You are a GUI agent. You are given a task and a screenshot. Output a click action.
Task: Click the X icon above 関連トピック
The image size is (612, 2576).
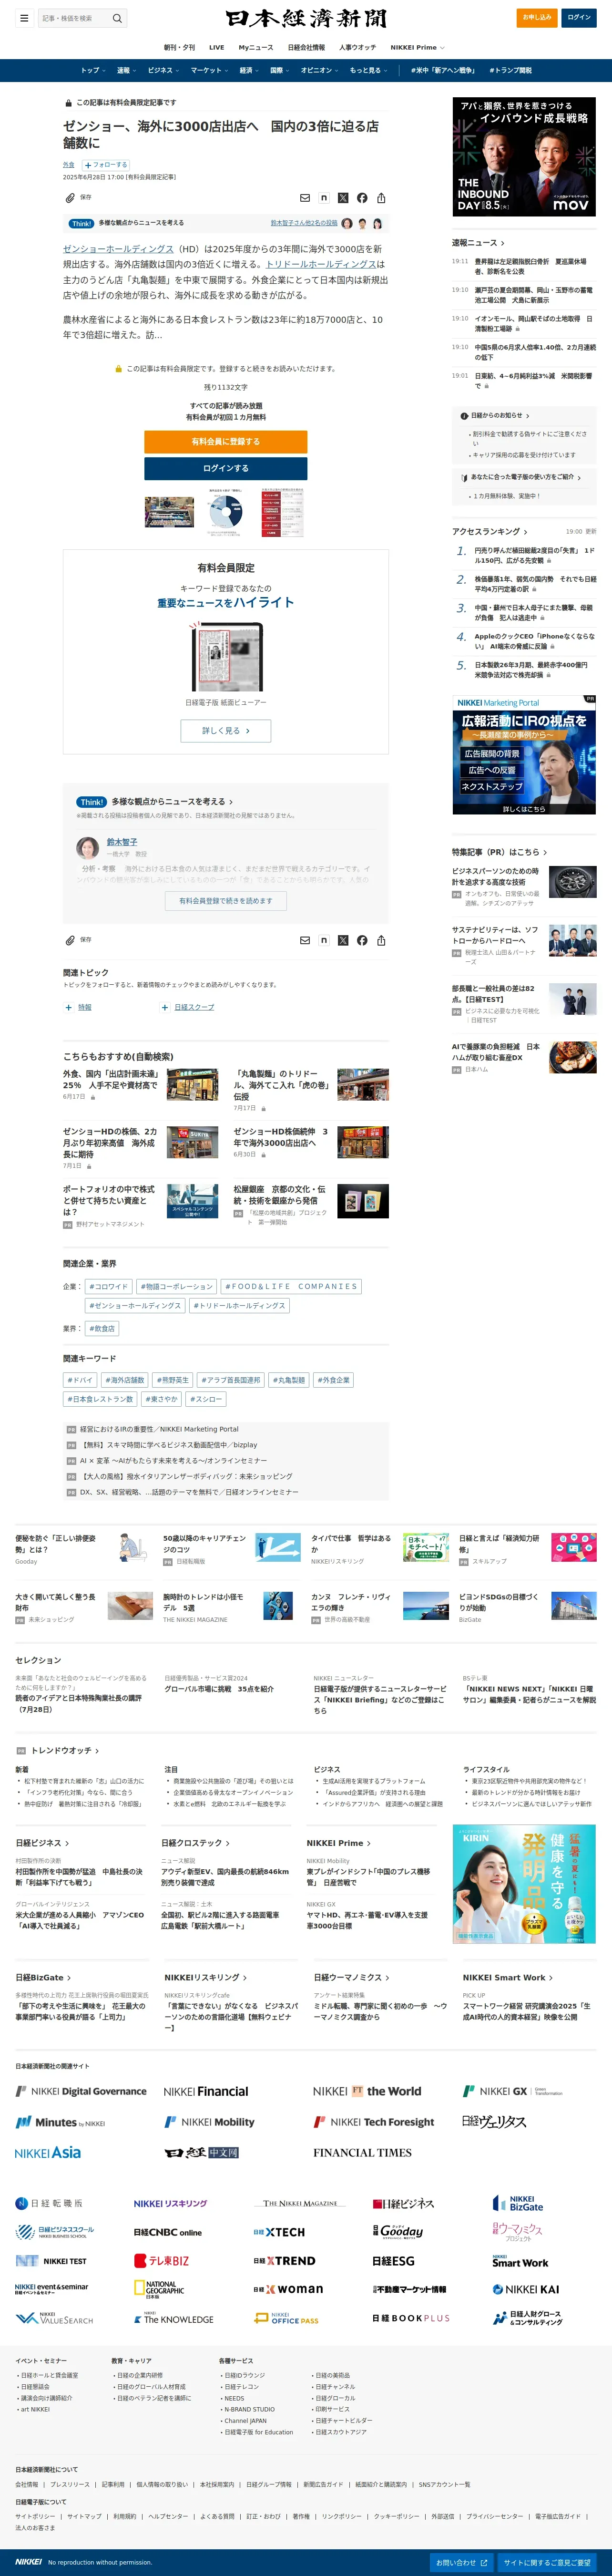tap(343, 940)
